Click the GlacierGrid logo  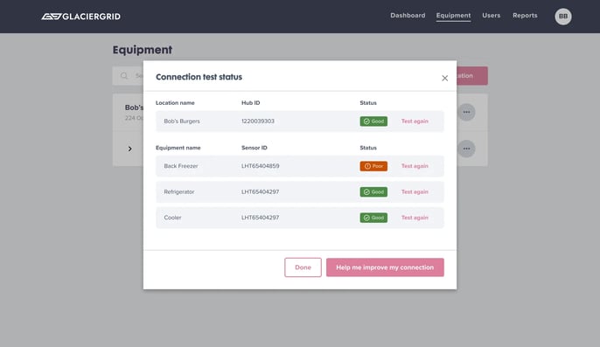pos(80,17)
